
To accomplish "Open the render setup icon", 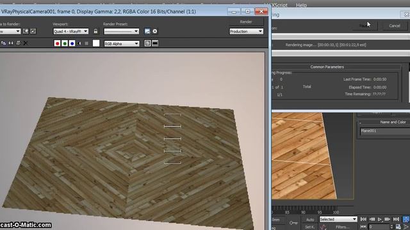I will coord(147,31).
